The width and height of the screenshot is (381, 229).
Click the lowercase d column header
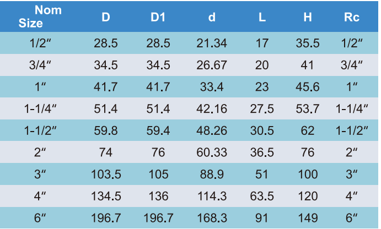click(x=212, y=17)
